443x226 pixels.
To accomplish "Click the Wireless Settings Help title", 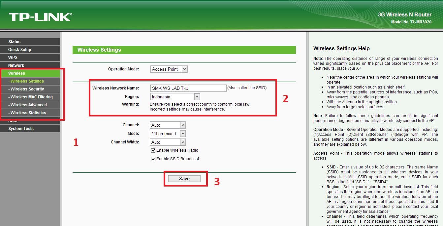I will coord(341,48).
